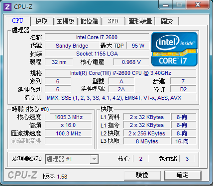Click the empty 前端匯流排 field
The width and height of the screenshot is (213, 186).
point(68,141)
